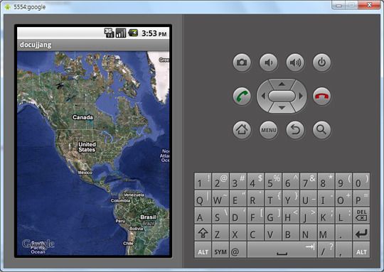Click the M key
Viewport: 384px width, 272px height.
(326, 233)
